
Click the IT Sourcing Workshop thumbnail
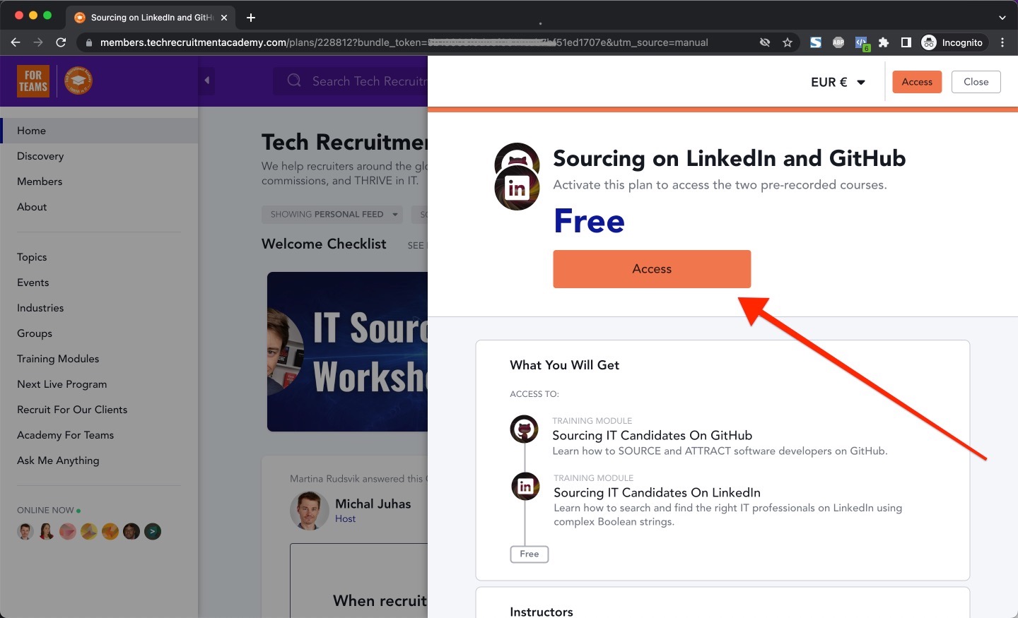348,352
